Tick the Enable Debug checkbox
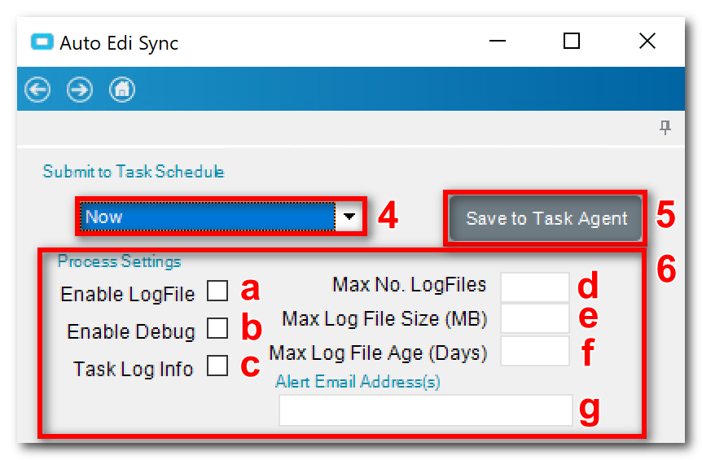The image size is (702, 460). click(217, 328)
